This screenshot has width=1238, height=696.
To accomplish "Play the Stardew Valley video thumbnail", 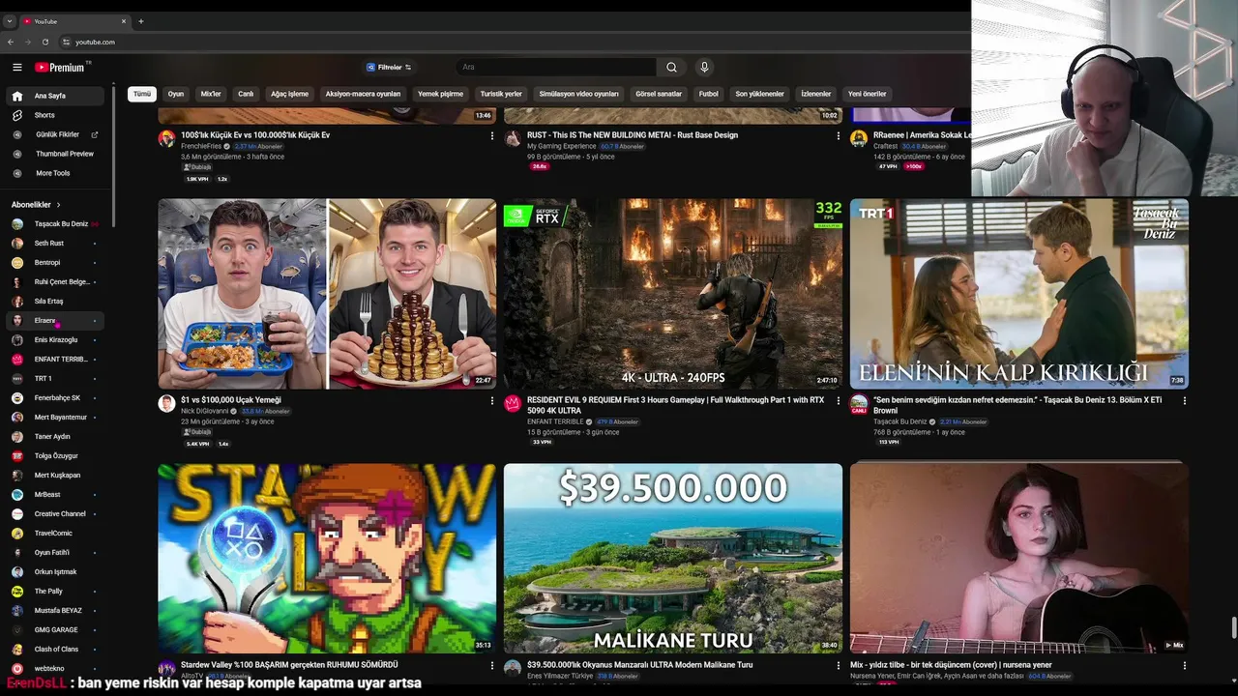I will point(327,558).
